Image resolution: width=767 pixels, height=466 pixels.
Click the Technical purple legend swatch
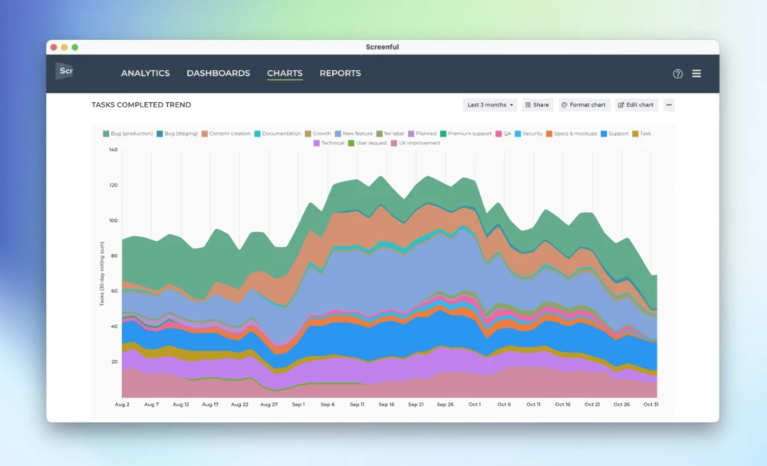[317, 143]
